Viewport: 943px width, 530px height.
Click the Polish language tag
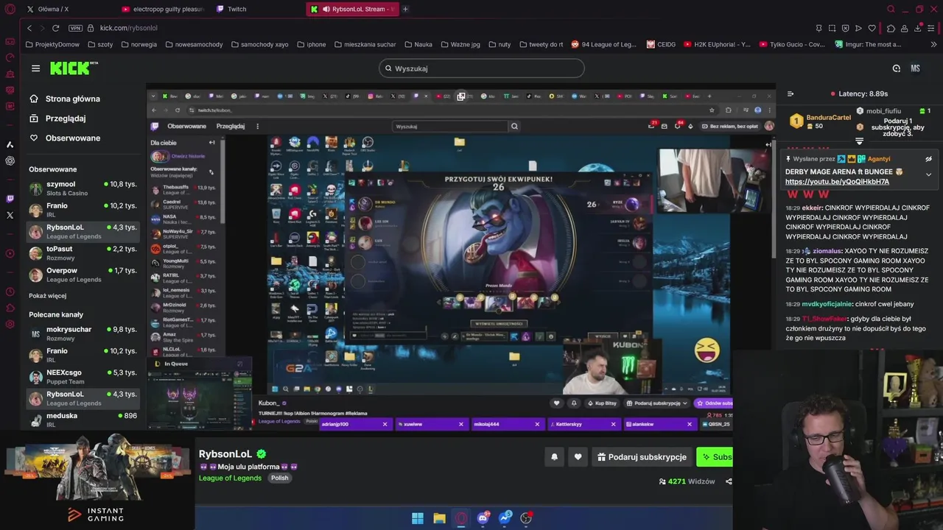(279, 478)
